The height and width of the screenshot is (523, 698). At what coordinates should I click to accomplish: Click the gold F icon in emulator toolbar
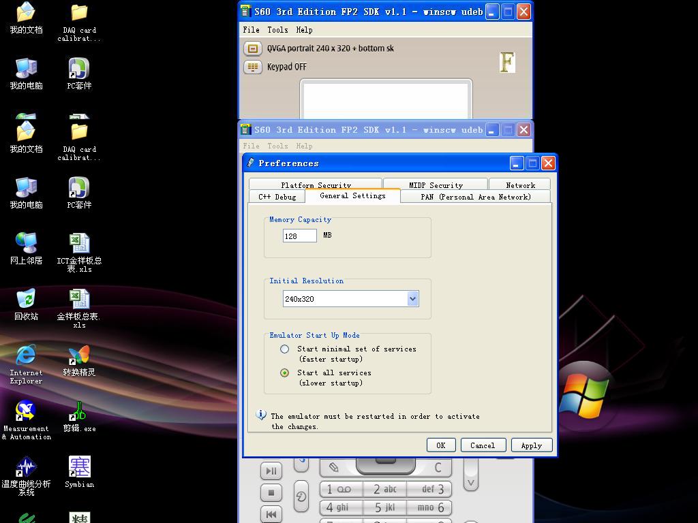tap(507, 62)
